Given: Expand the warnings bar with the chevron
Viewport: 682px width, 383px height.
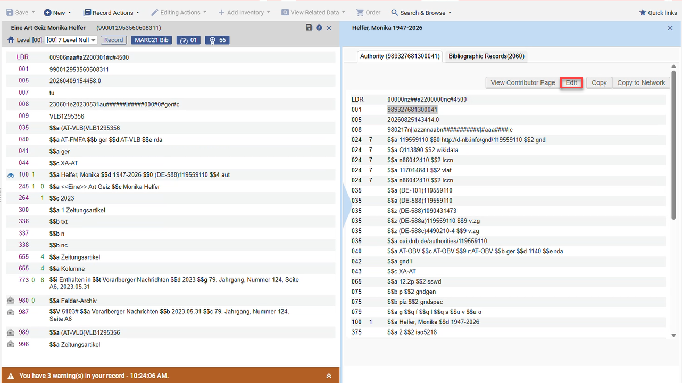Looking at the screenshot, I should (x=329, y=376).
